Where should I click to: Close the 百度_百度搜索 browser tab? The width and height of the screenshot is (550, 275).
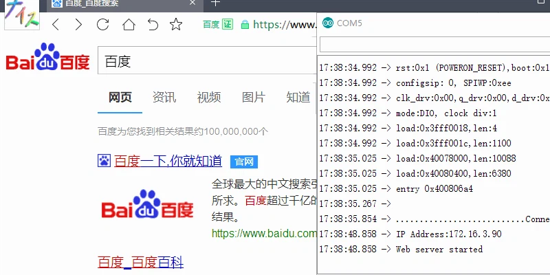pos(192,3)
